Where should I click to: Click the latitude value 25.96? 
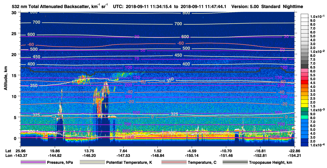point(20,151)
